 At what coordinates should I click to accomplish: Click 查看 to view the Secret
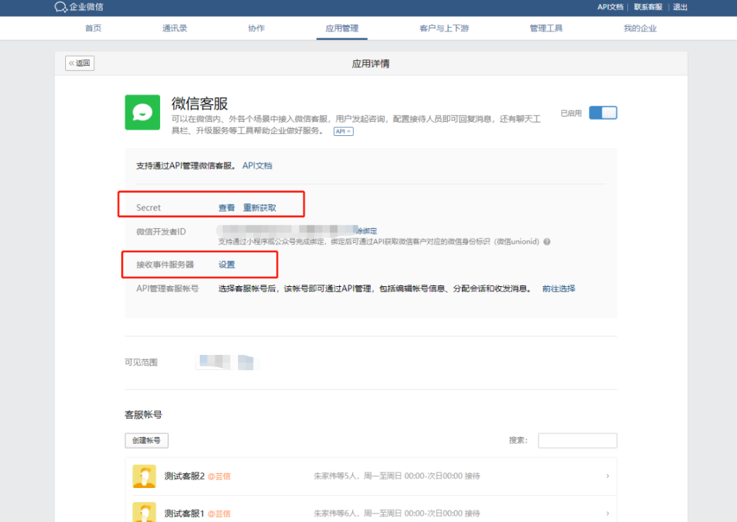pos(226,208)
